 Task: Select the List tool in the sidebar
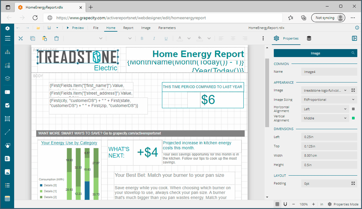point(8,185)
